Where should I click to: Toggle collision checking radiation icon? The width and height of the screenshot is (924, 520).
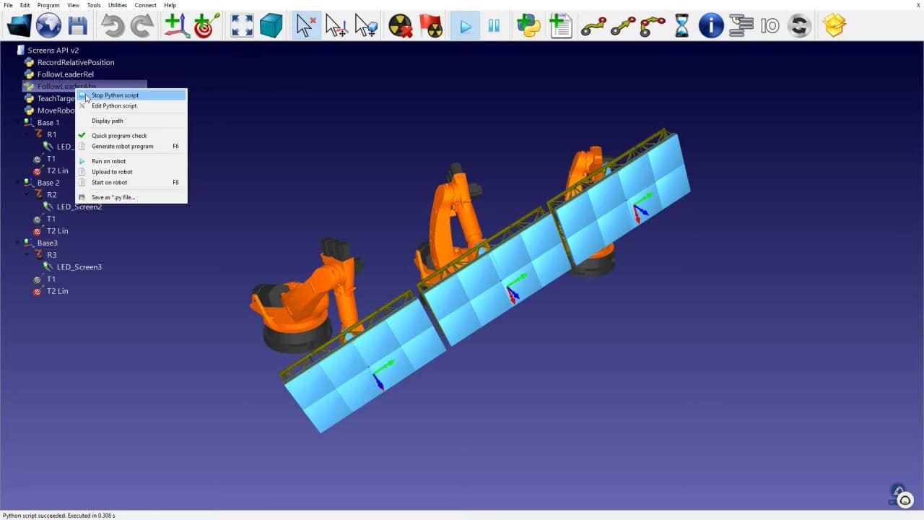401,26
